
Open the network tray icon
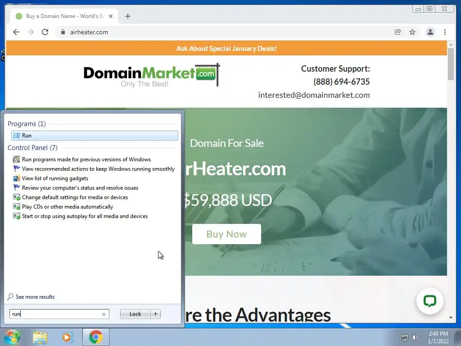pos(405,337)
